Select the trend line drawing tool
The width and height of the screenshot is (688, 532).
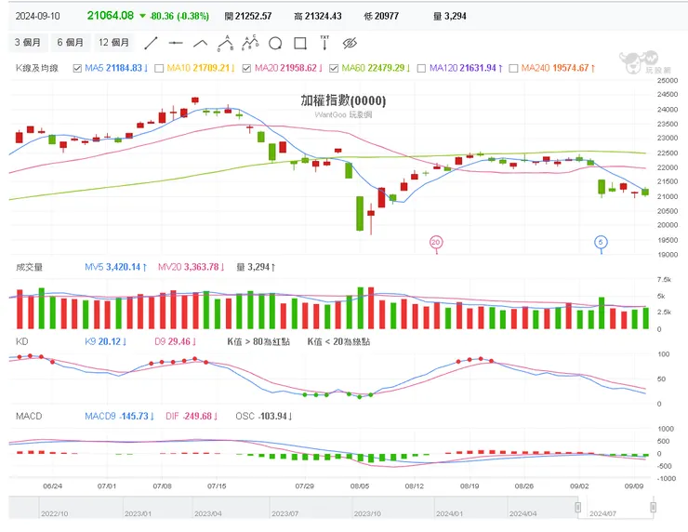click(151, 43)
